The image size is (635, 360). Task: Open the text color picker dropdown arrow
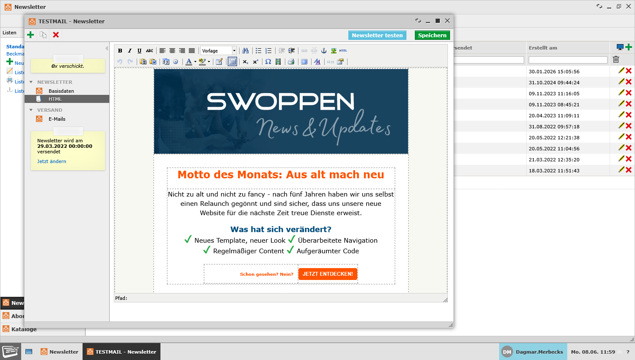tap(195, 62)
